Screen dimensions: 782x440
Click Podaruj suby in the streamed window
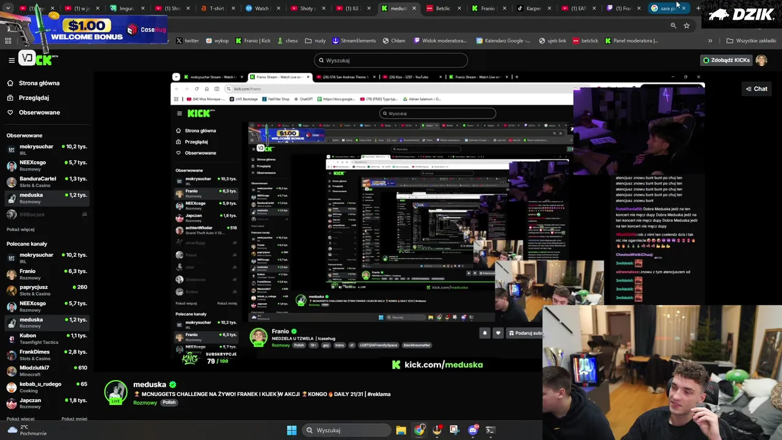(525, 333)
